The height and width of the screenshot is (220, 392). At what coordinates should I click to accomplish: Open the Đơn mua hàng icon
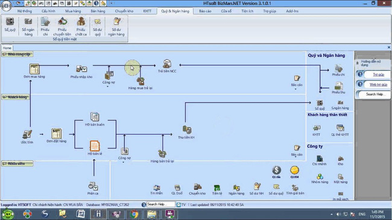pyautogui.click(x=34, y=71)
